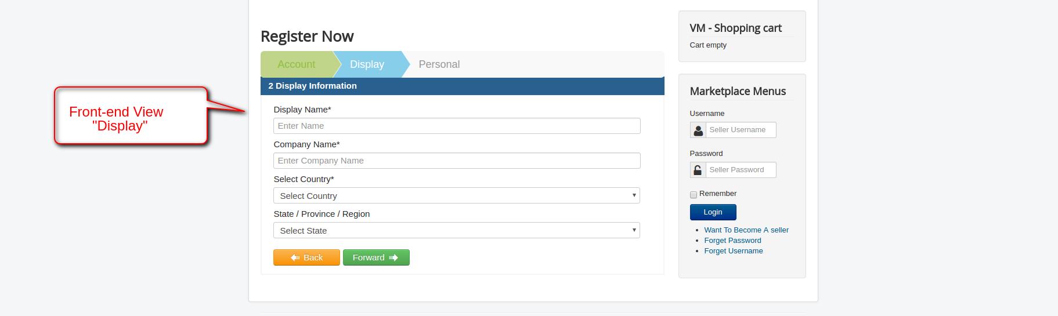1058x316 pixels.
Task: Open the Forget Username link
Action: (733, 251)
